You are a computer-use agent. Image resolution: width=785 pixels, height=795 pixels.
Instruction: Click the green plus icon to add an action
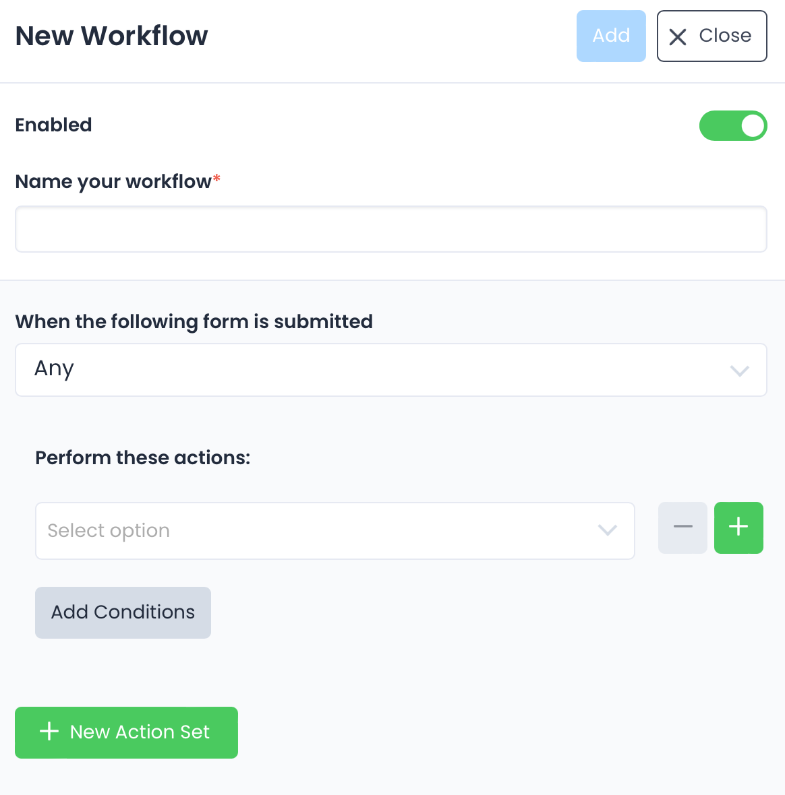[x=738, y=528]
